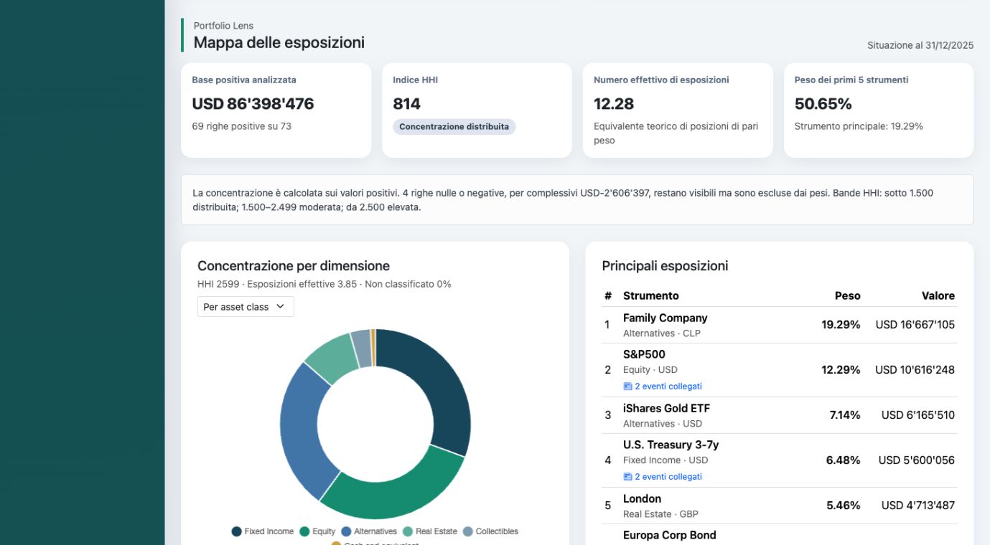
Task: Click the 19.29% weight for Family Company
Action: click(841, 325)
